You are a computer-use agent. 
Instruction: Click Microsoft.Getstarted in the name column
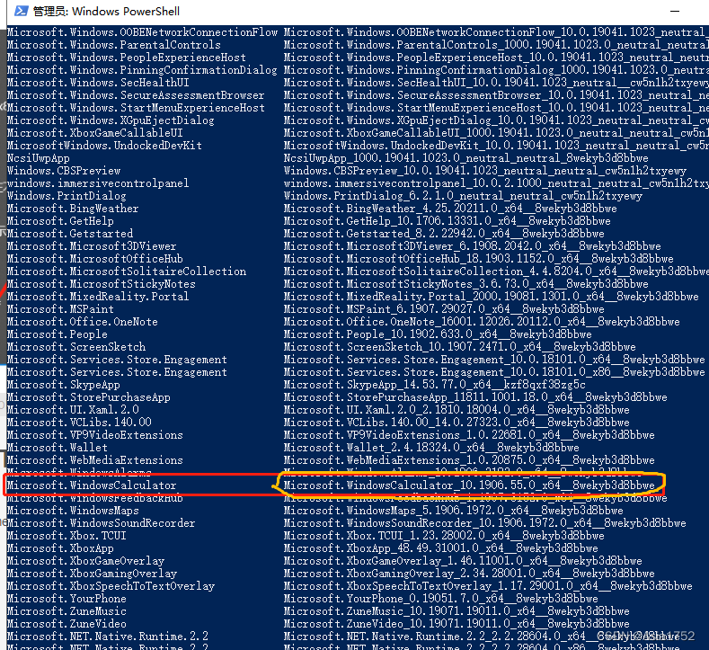[69, 234]
